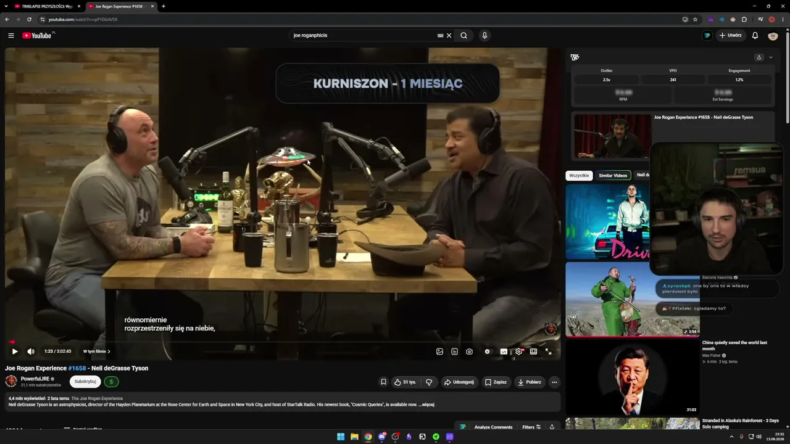Mute the video volume
This screenshot has height=444, width=790.
pos(31,351)
